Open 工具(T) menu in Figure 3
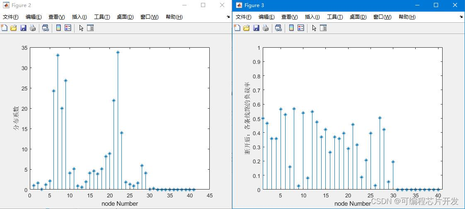465x209 pixels. coord(335,17)
